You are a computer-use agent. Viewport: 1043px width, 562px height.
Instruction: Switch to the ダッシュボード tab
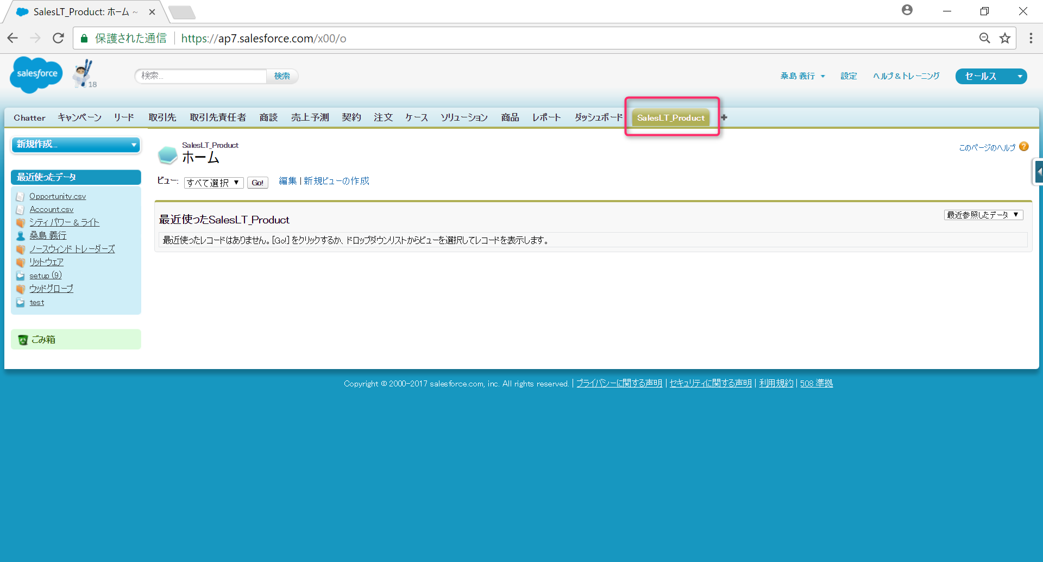598,117
